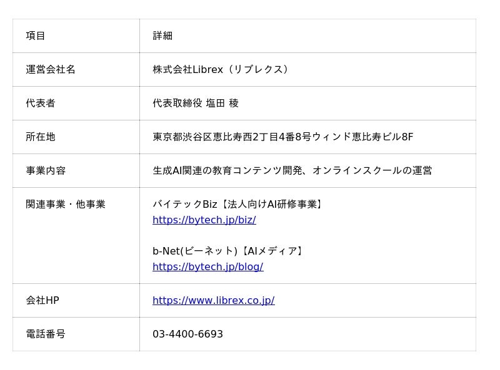Open the bytech.jp/blog link
Image resolution: width=500 pixels, height=370 pixels.
[x=207, y=267]
